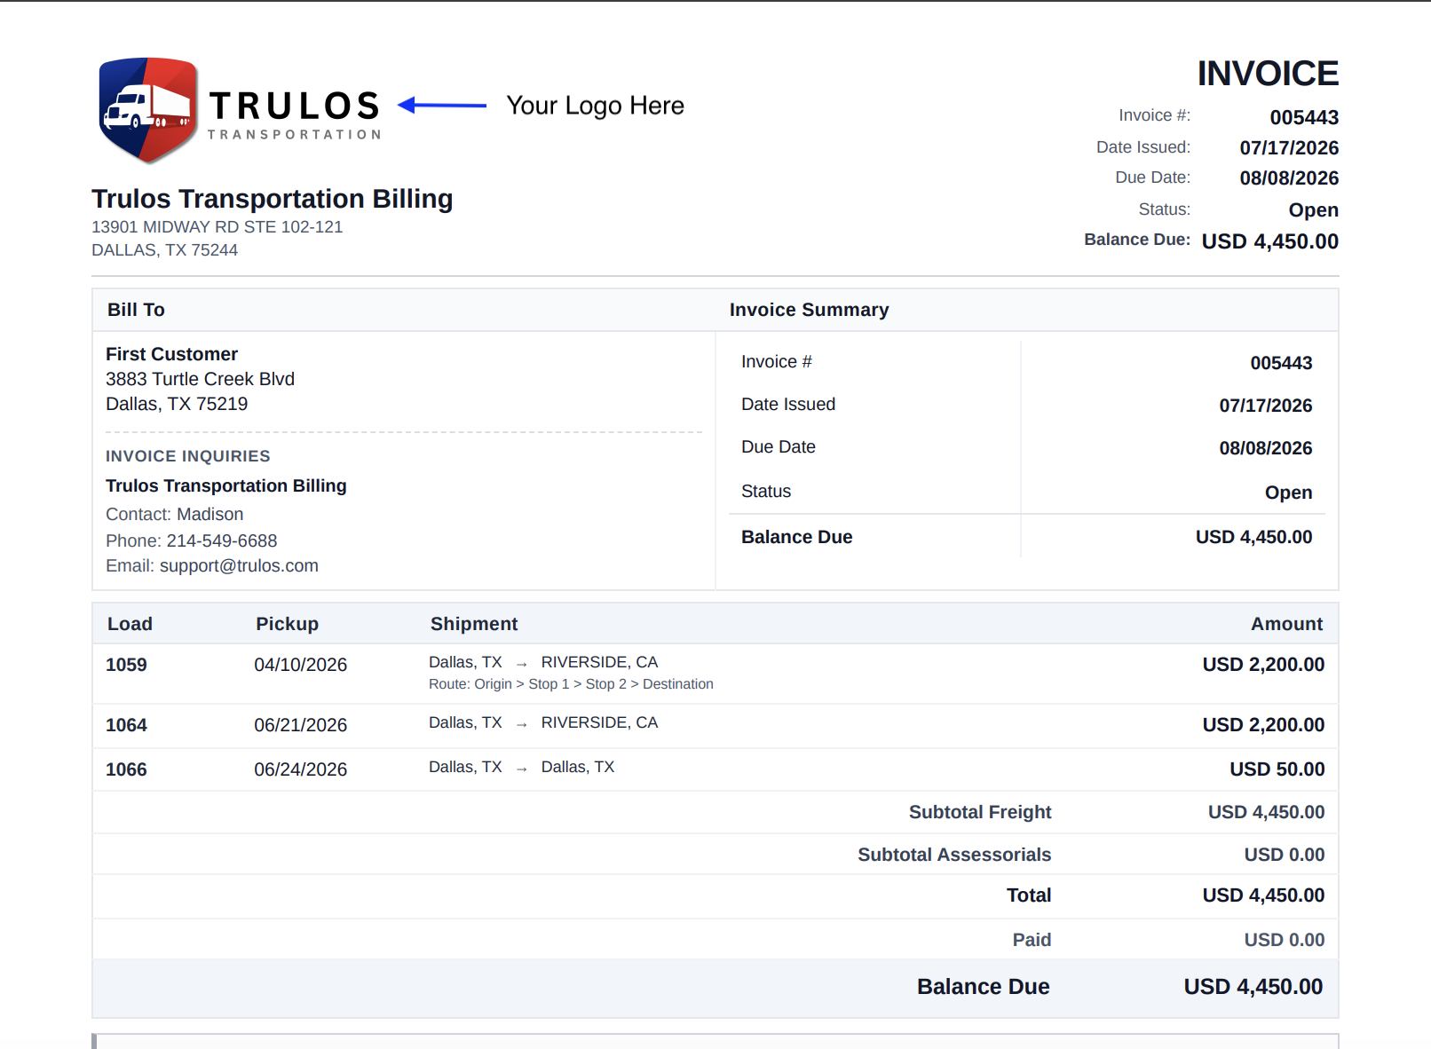Click the 'Amount' column header
Image resolution: width=1431 pixels, height=1049 pixels.
tap(1286, 624)
